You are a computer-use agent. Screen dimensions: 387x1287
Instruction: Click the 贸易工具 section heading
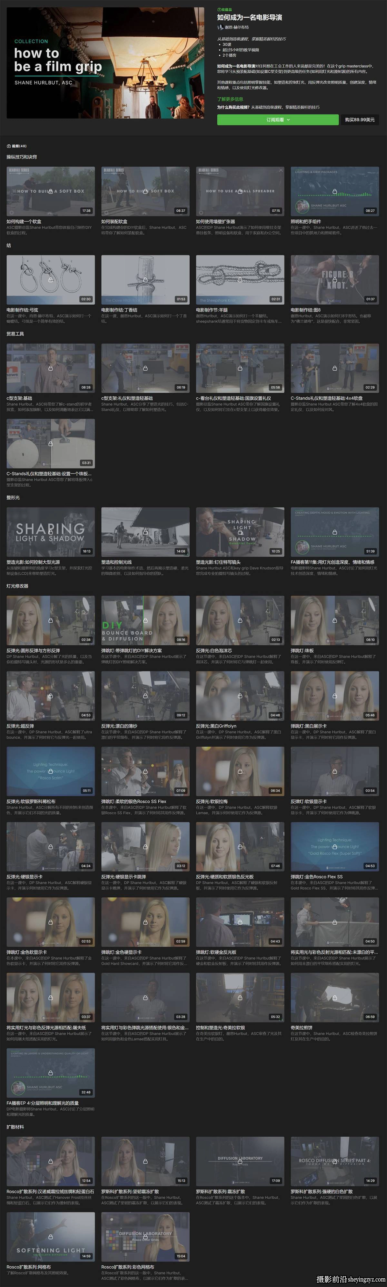(15, 333)
